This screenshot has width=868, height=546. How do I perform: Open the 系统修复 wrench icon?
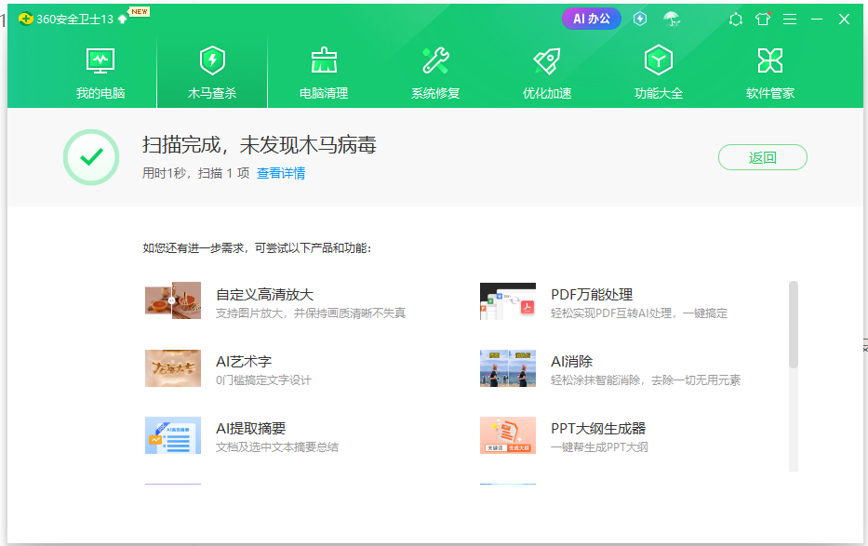(435, 60)
